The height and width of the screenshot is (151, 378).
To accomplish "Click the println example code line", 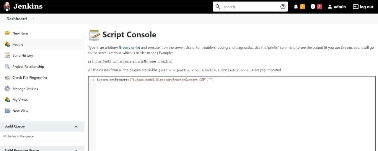I will pos(130,61).
